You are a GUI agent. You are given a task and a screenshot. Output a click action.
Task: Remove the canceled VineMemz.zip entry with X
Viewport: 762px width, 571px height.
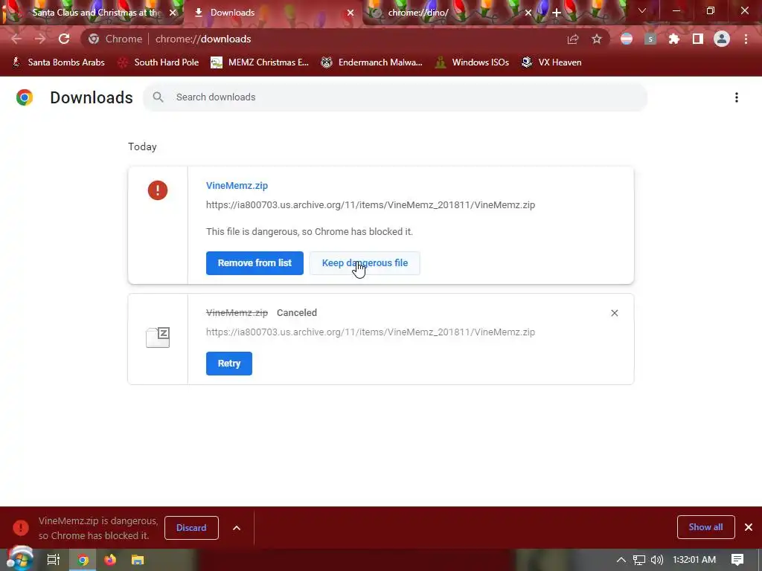614,313
